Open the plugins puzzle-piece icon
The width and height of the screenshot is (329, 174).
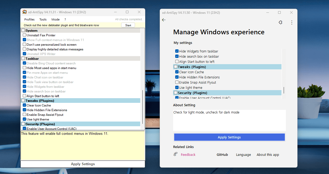[x=280, y=23]
